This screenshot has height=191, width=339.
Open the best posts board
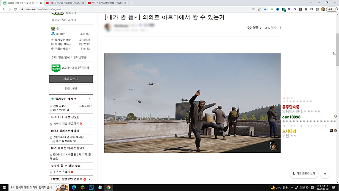click(x=61, y=110)
